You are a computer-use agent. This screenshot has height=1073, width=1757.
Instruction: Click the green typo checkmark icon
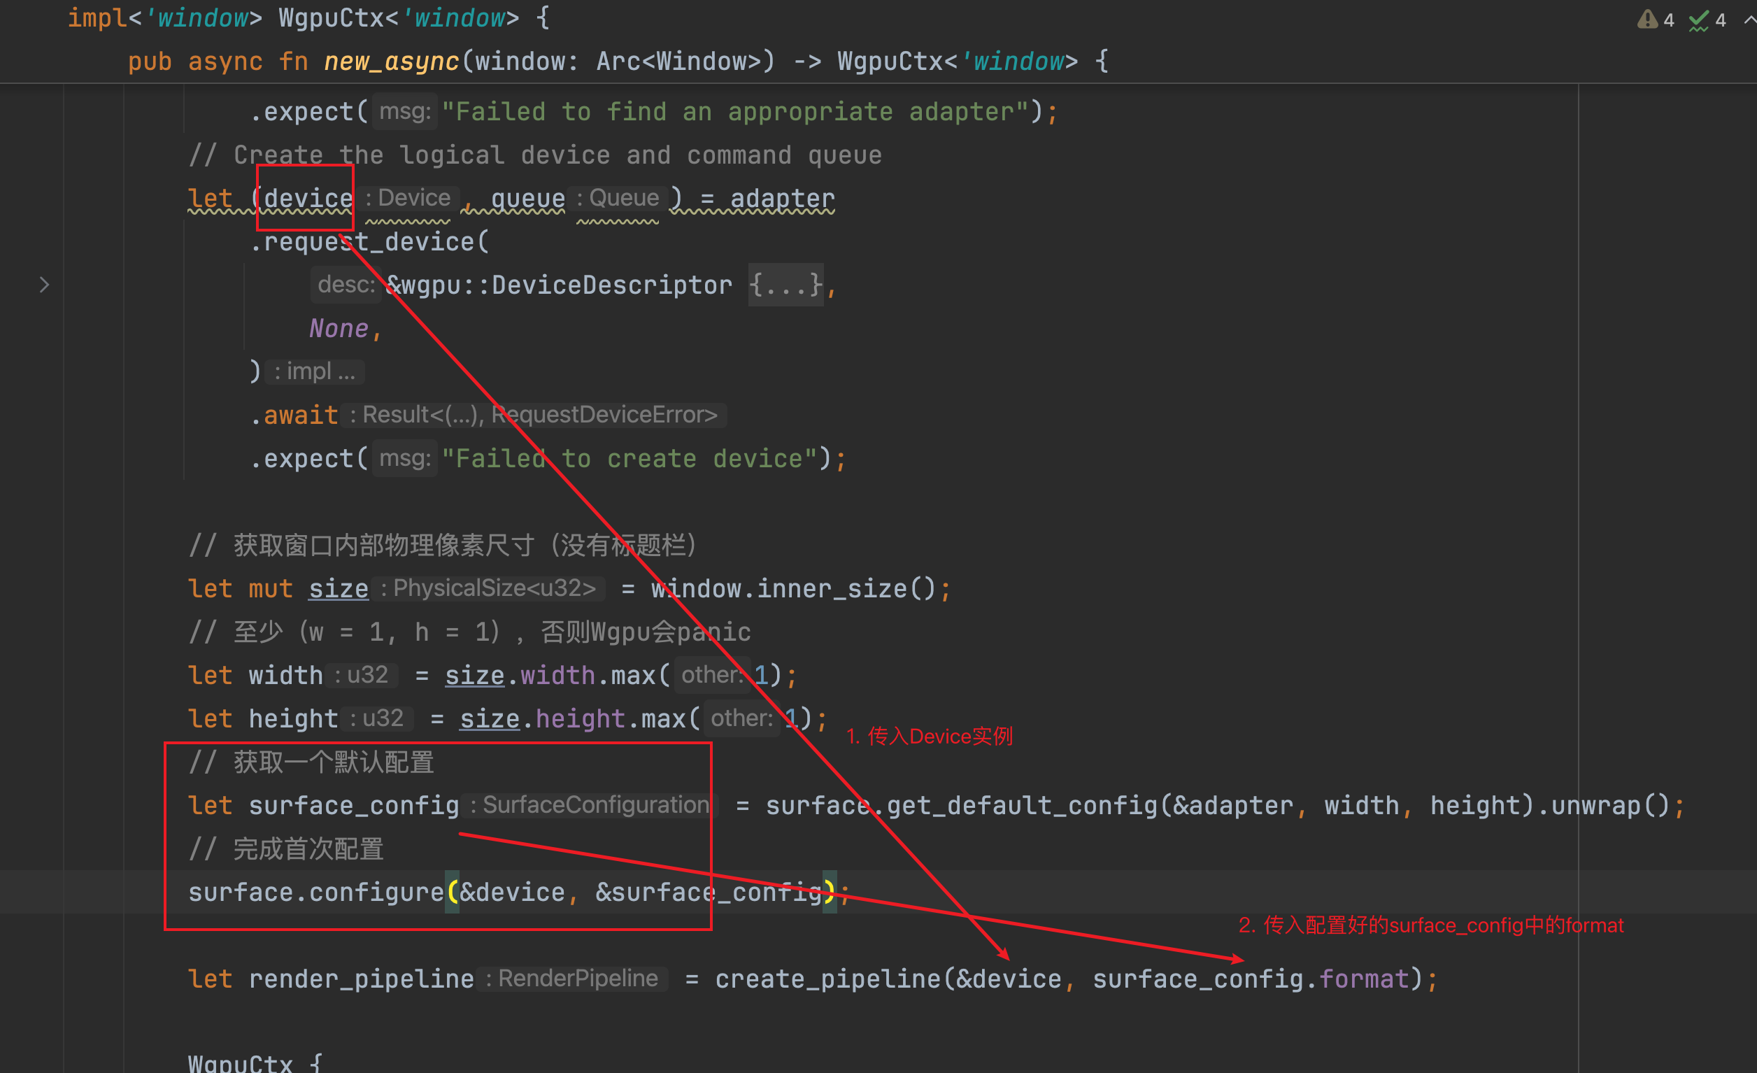pos(1698,20)
